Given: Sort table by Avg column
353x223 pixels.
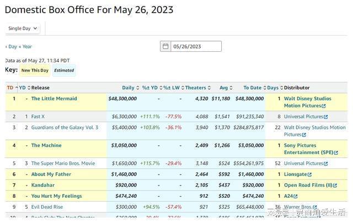Looking at the screenshot, I should pos(226,88).
